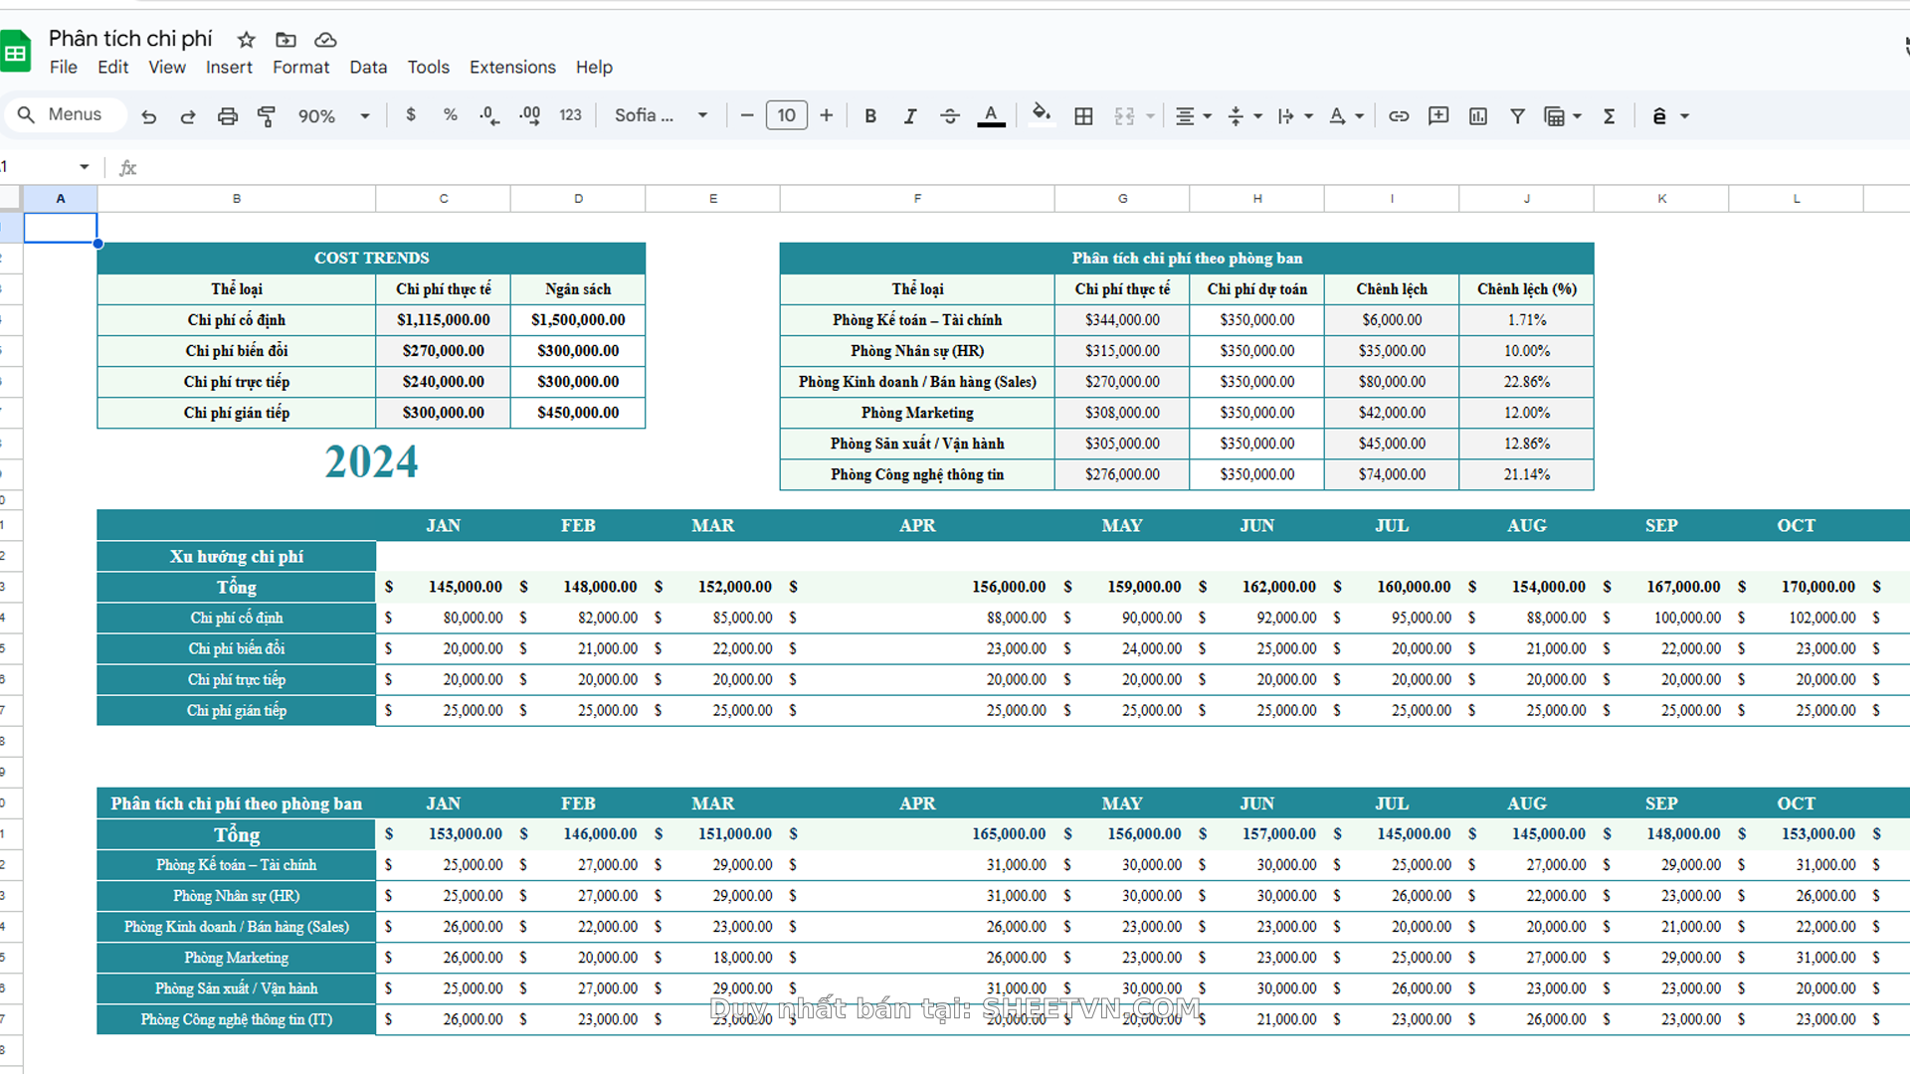
Task: Insert a chart
Action: [x=1477, y=115]
